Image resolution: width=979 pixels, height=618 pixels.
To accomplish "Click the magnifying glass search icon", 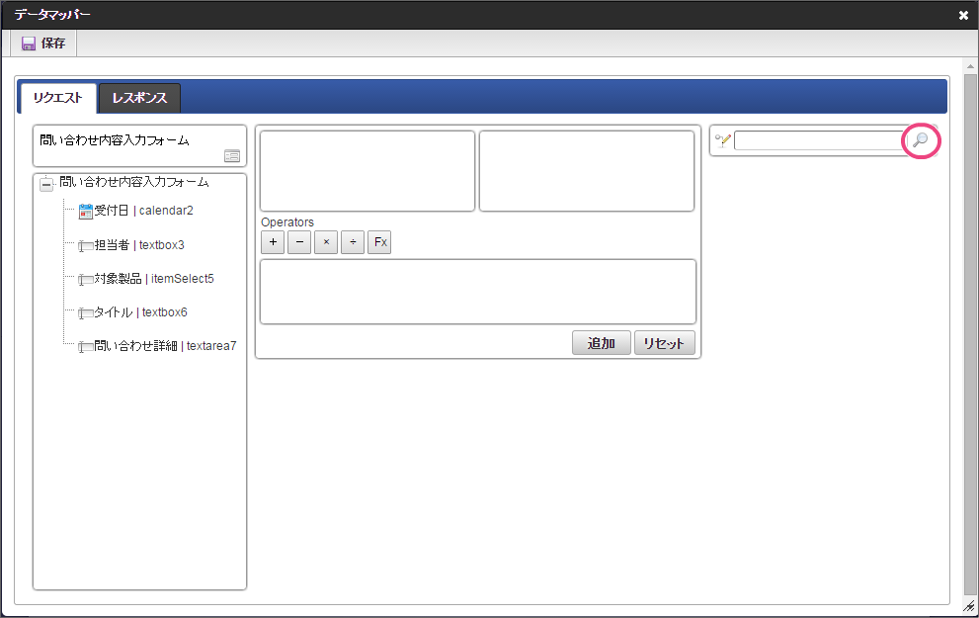I will coord(921,140).
